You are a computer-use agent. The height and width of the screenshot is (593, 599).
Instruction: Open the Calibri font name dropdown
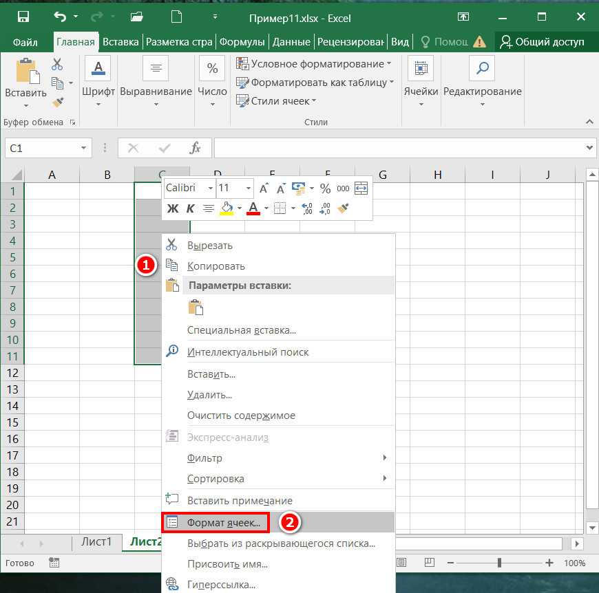click(210, 188)
